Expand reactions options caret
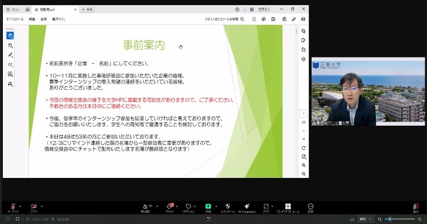427x224 pixels. pyautogui.click(x=194, y=206)
